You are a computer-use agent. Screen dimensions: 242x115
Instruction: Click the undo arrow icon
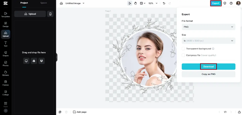164,3
